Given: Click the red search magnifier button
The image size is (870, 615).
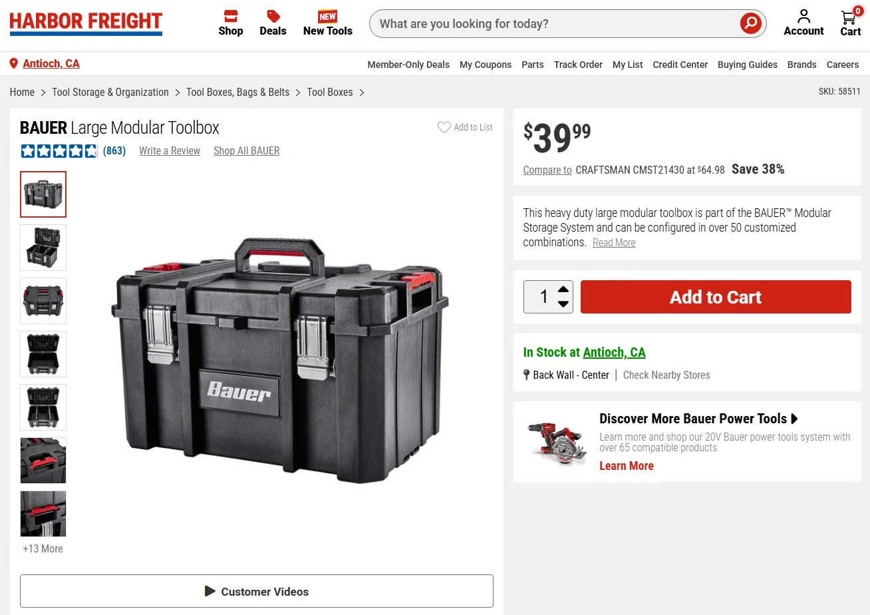Looking at the screenshot, I should [x=750, y=23].
